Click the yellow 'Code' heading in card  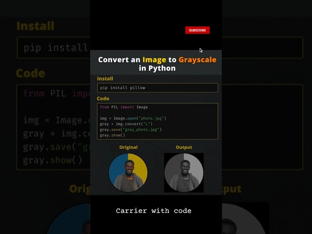(103, 98)
